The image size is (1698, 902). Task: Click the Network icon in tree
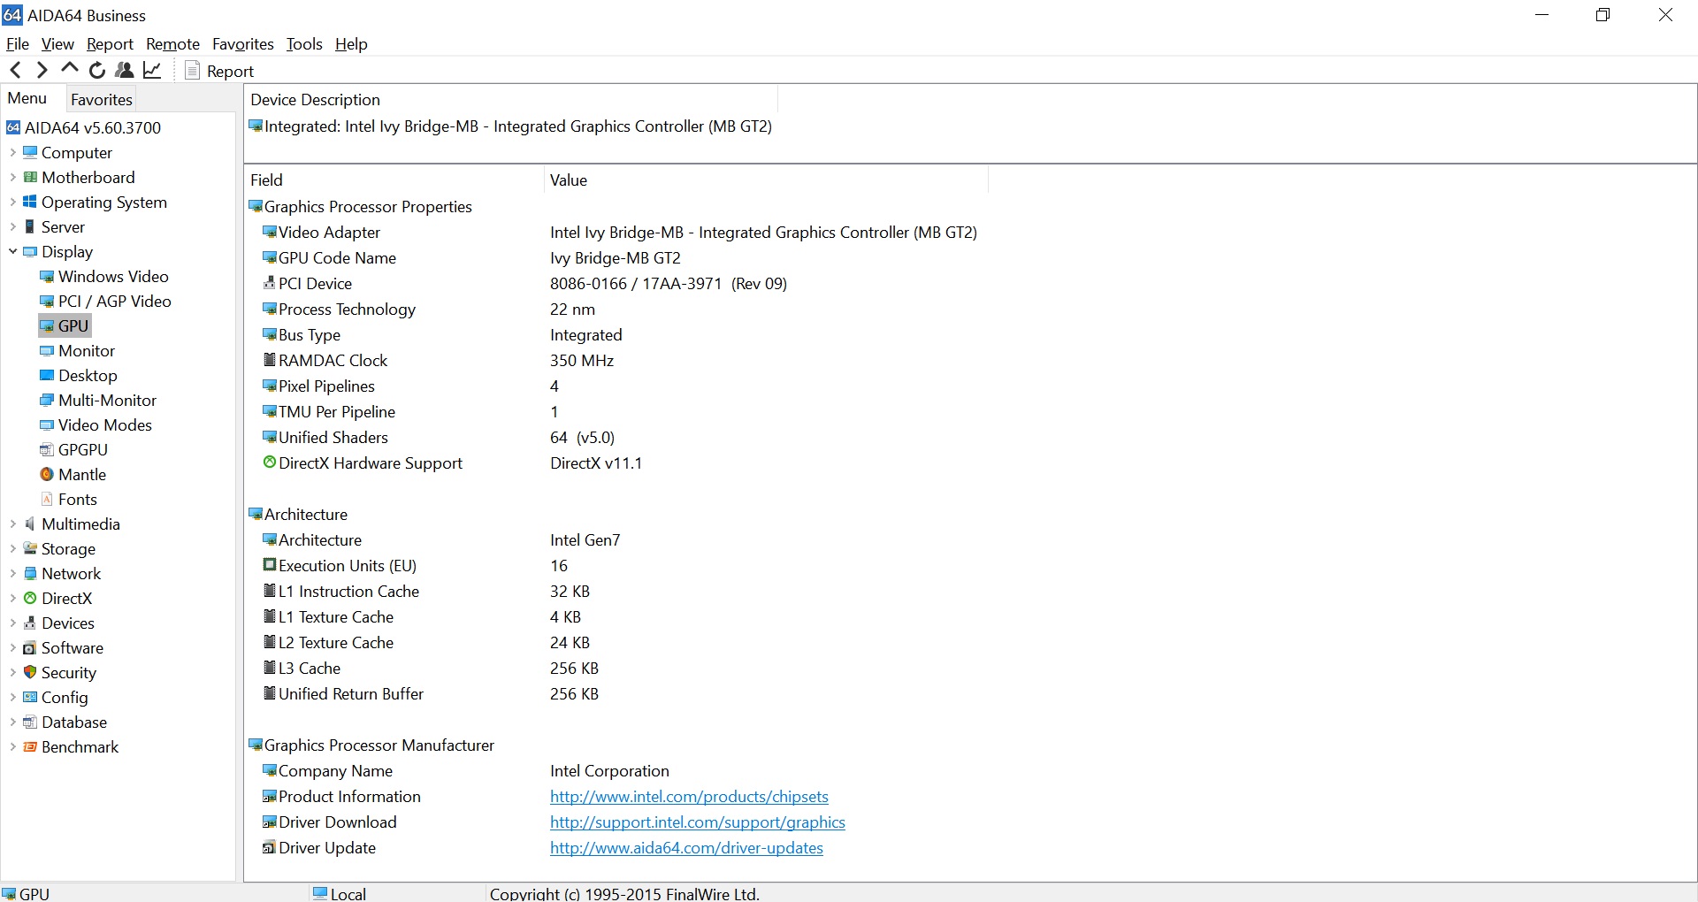coord(30,573)
